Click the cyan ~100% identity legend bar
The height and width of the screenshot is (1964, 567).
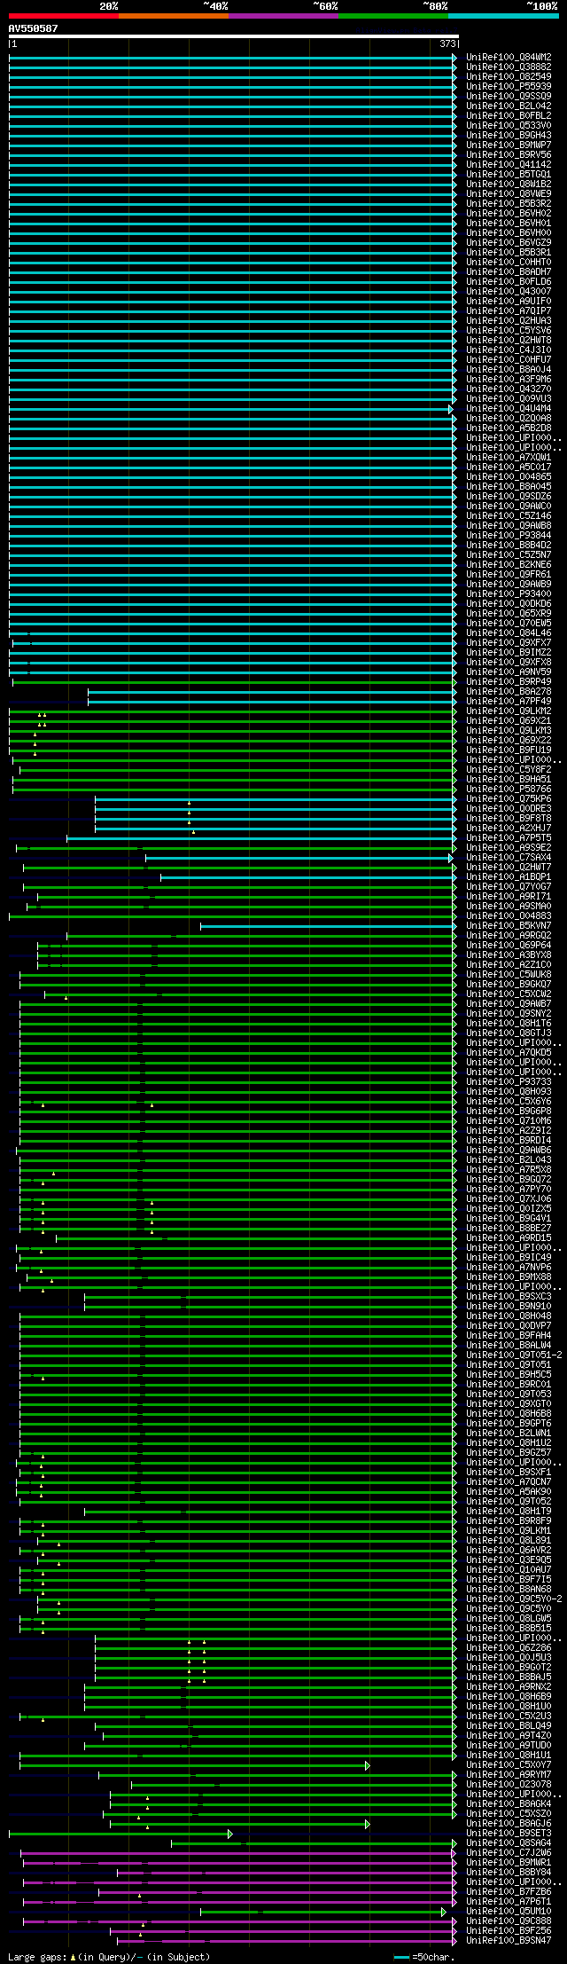coord(503,15)
